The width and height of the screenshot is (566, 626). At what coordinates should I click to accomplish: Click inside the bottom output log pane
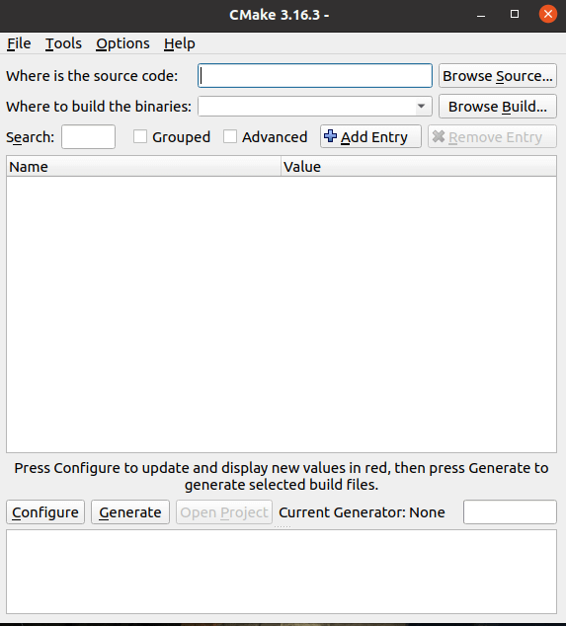tap(282, 572)
